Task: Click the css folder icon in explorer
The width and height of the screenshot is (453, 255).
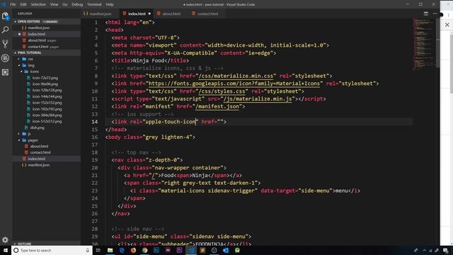Action: pos(24,59)
